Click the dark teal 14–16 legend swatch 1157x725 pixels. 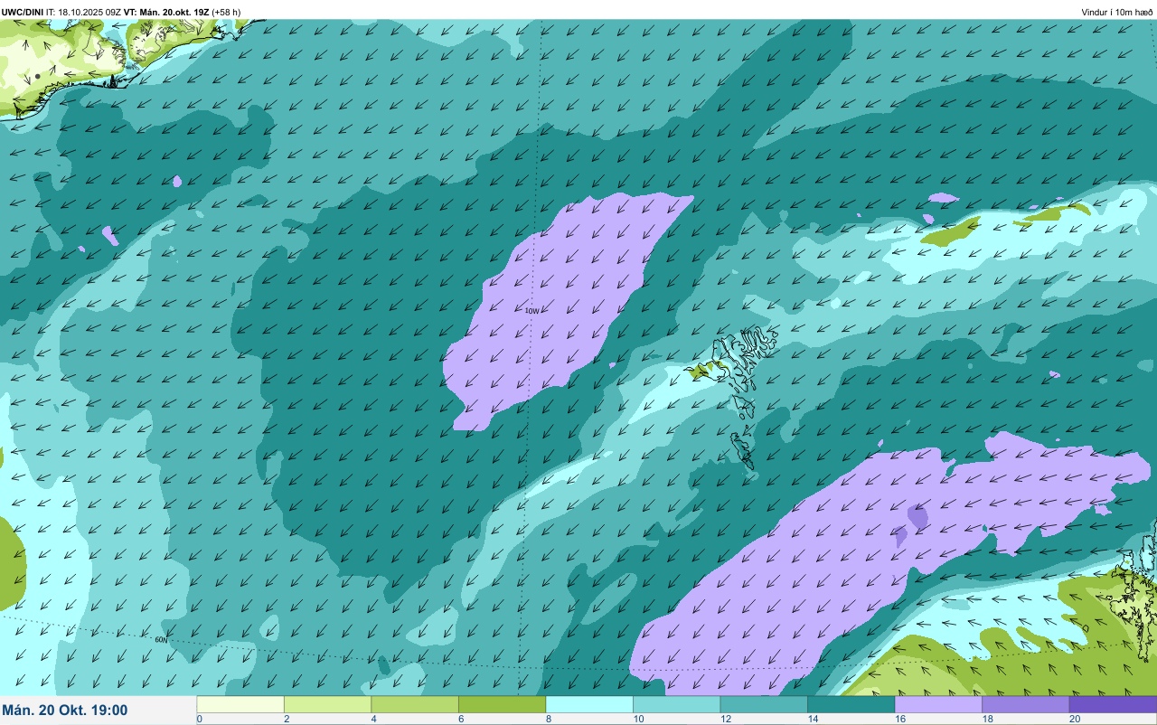coord(851,704)
